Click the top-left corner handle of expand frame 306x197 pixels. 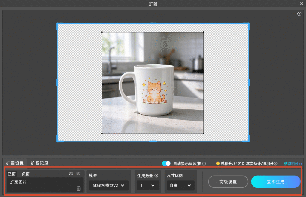(58, 24)
